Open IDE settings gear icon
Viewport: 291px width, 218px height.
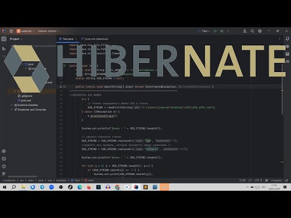260,31
